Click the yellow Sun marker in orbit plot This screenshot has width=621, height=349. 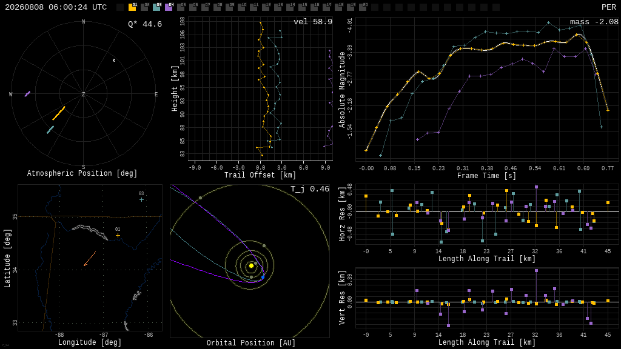pyautogui.click(x=251, y=265)
